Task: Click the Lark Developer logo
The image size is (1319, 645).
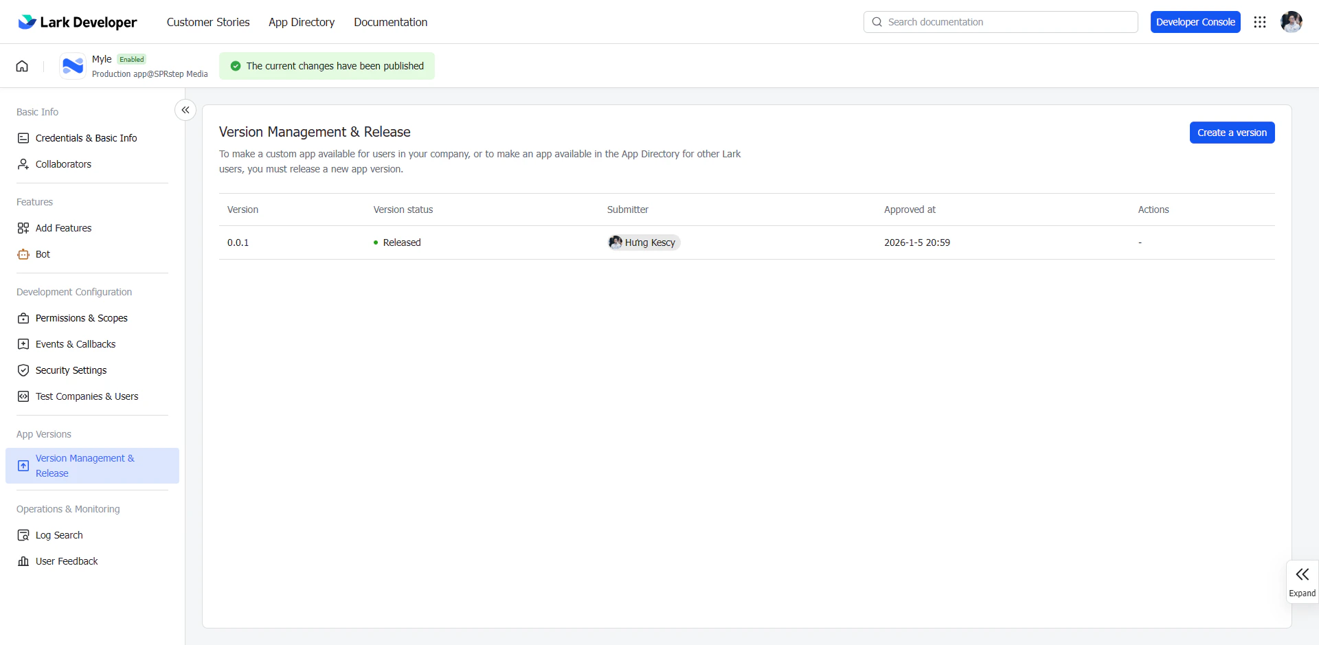Action: coord(77,21)
